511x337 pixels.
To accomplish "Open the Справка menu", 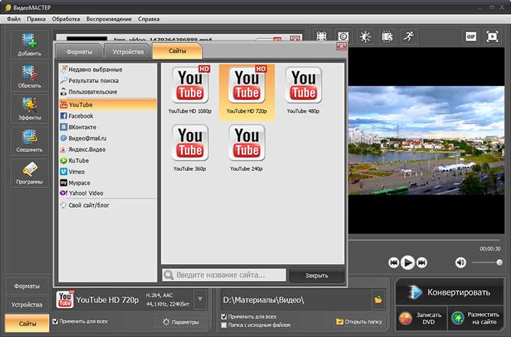I will coord(148,19).
